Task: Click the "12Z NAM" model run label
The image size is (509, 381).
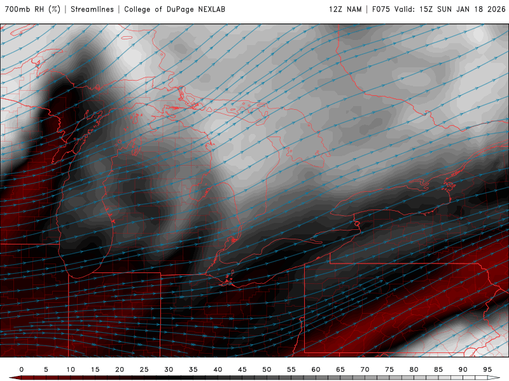Action: click(345, 9)
